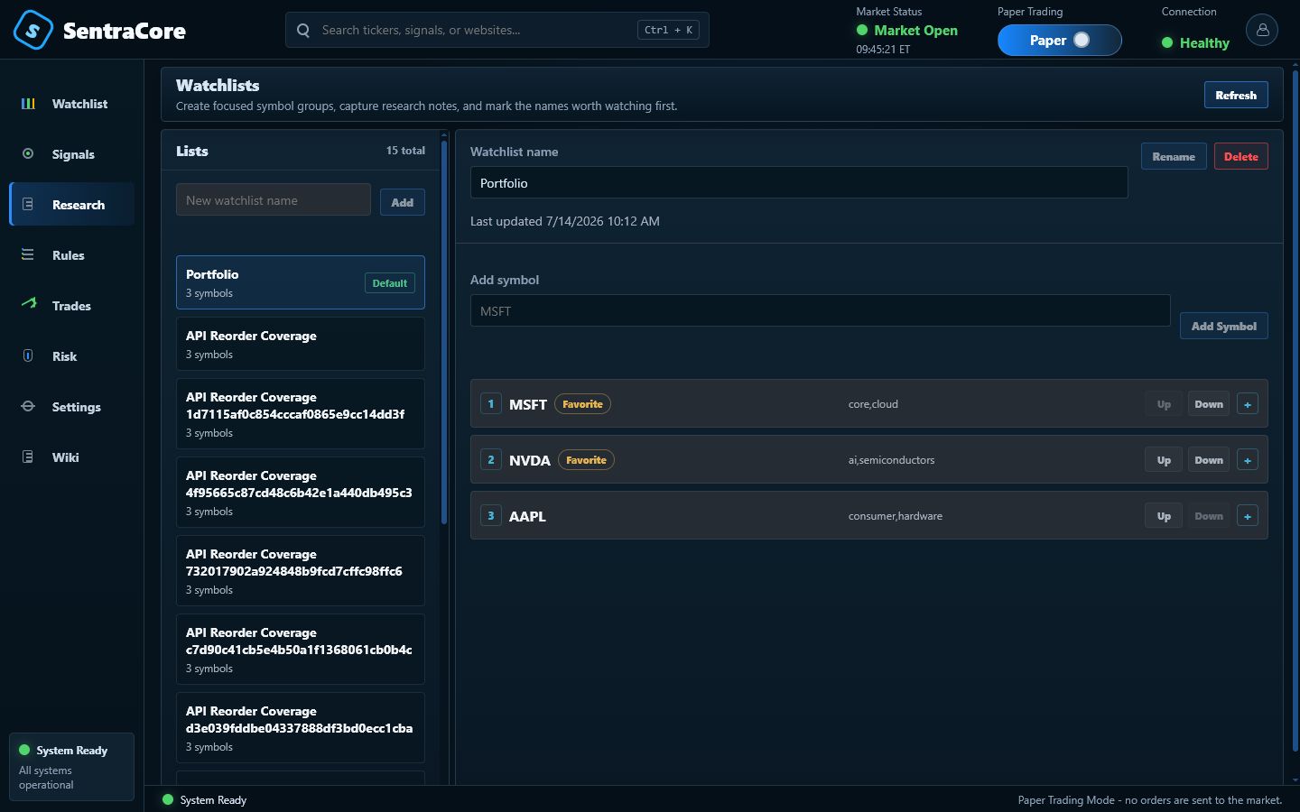Toggle the Favorite badge on MSFT
This screenshot has height=812, width=1300.
tap(582, 404)
